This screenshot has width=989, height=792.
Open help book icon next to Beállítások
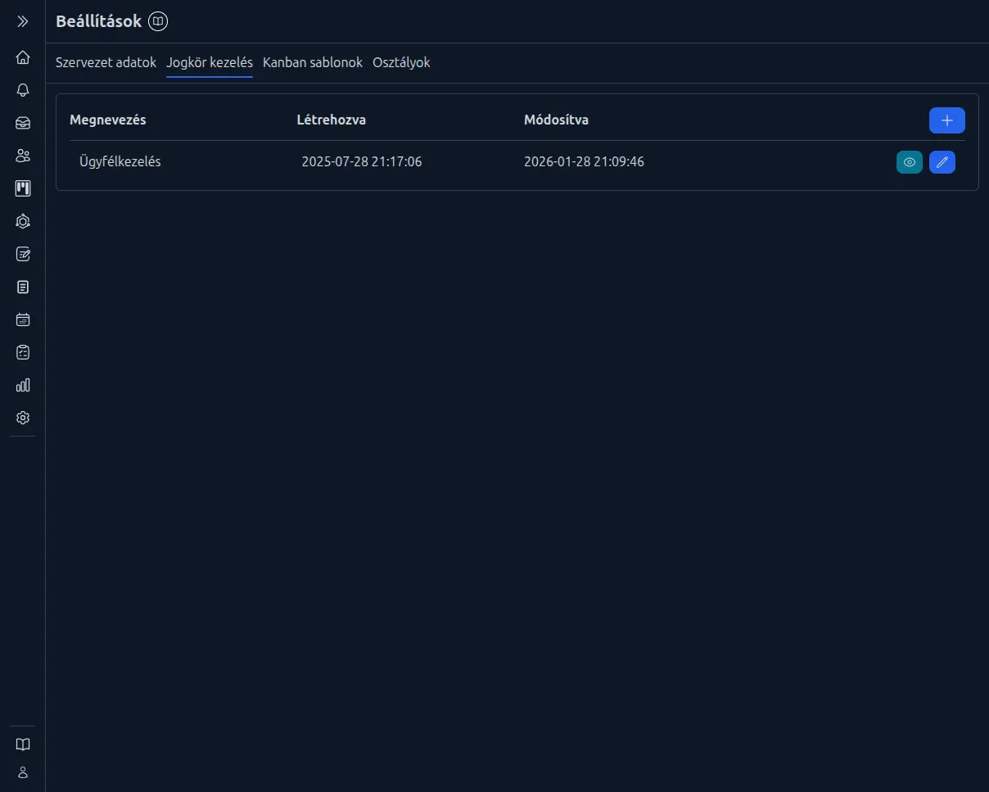pyautogui.click(x=158, y=22)
